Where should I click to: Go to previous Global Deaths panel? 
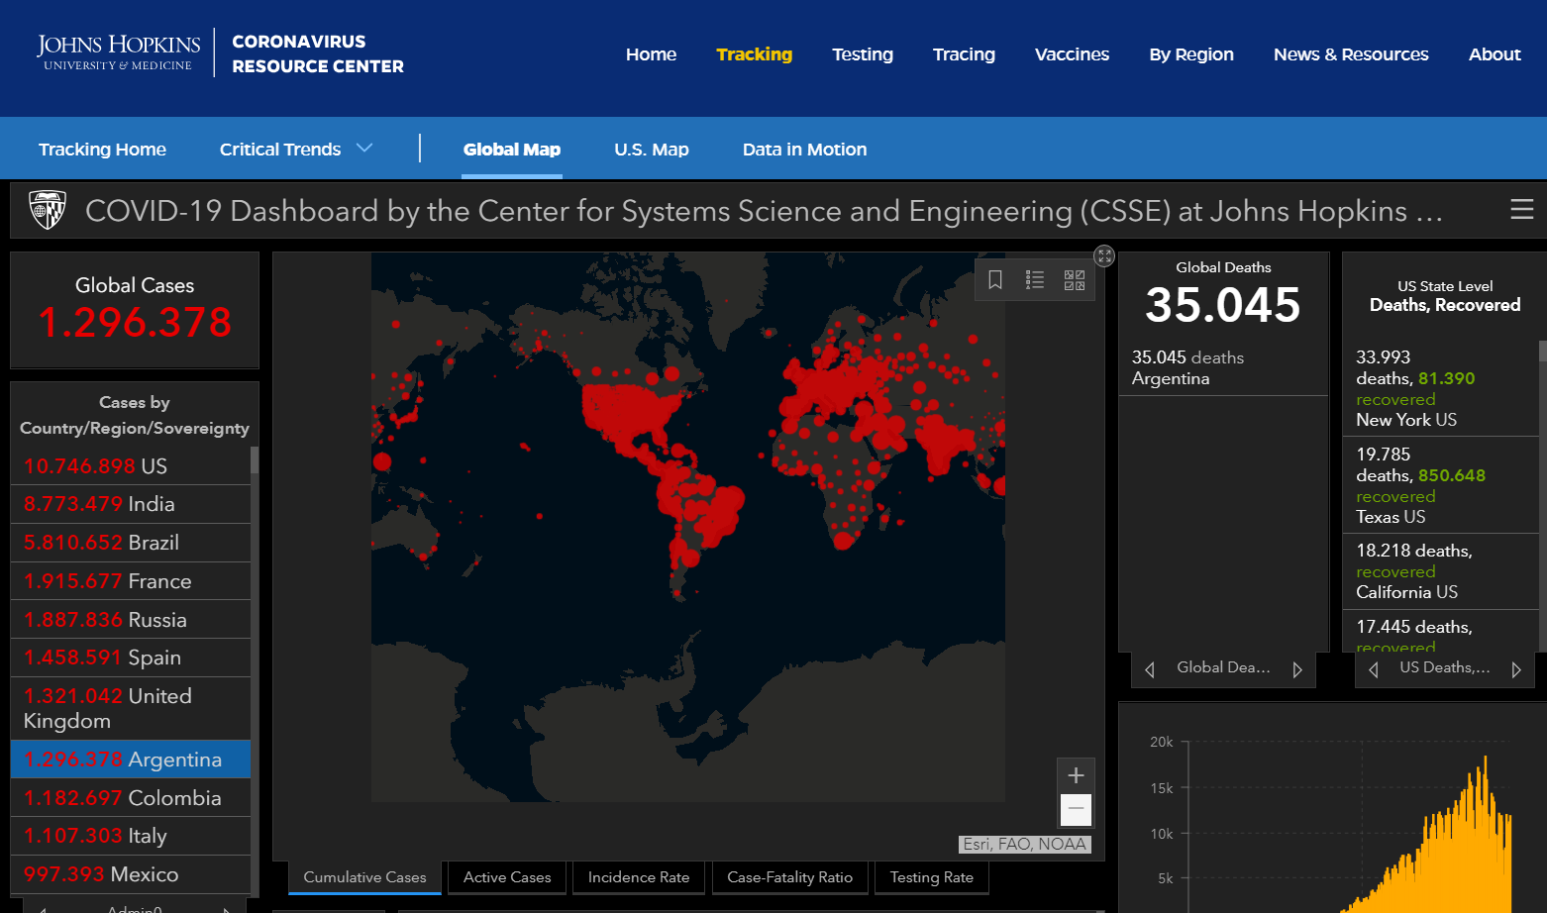pyautogui.click(x=1149, y=669)
